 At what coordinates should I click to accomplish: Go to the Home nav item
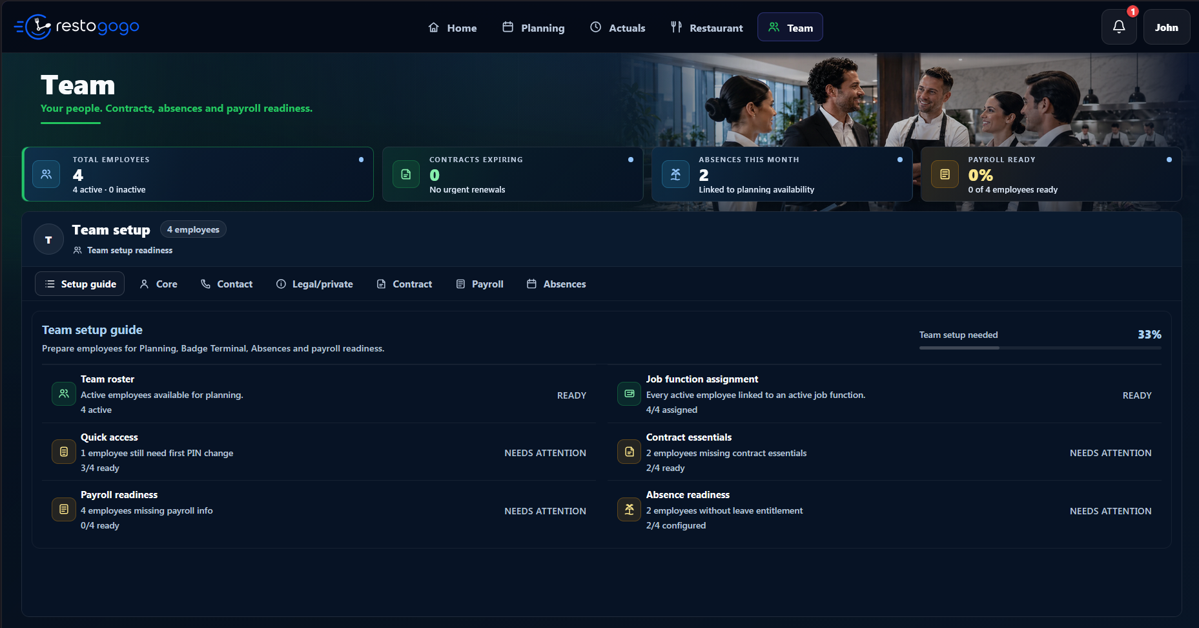453,28
